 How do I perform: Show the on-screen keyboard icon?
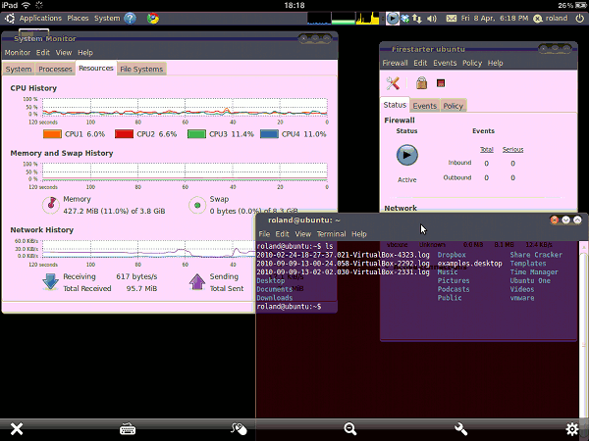(x=128, y=428)
